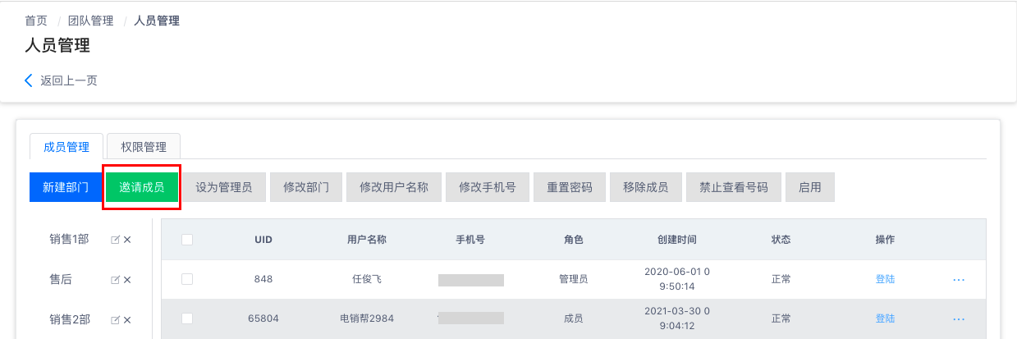Image resolution: width=1017 pixels, height=339 pixels.
Task: Click the green 邀请成员 button
Action: [x=142, y=187]
